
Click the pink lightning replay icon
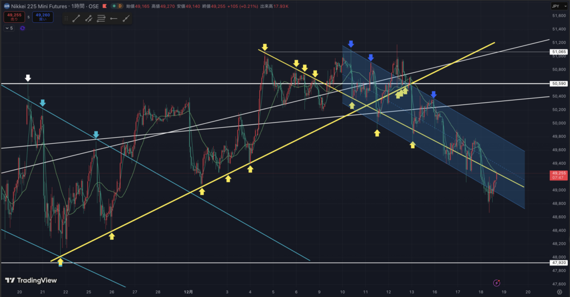(x=497, y=283)
